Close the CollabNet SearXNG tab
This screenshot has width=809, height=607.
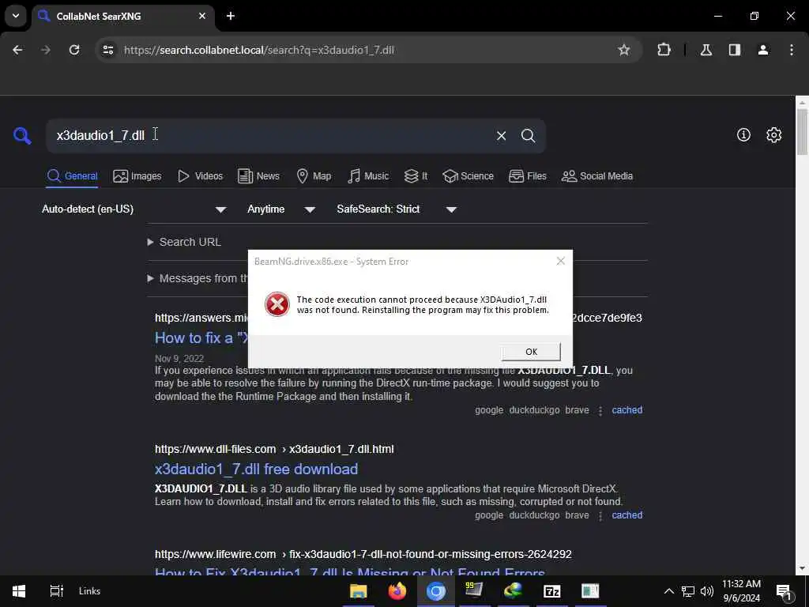(x=202, y=16)
